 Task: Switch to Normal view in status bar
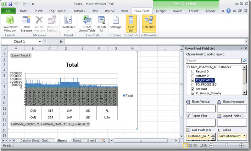point(185,146)
